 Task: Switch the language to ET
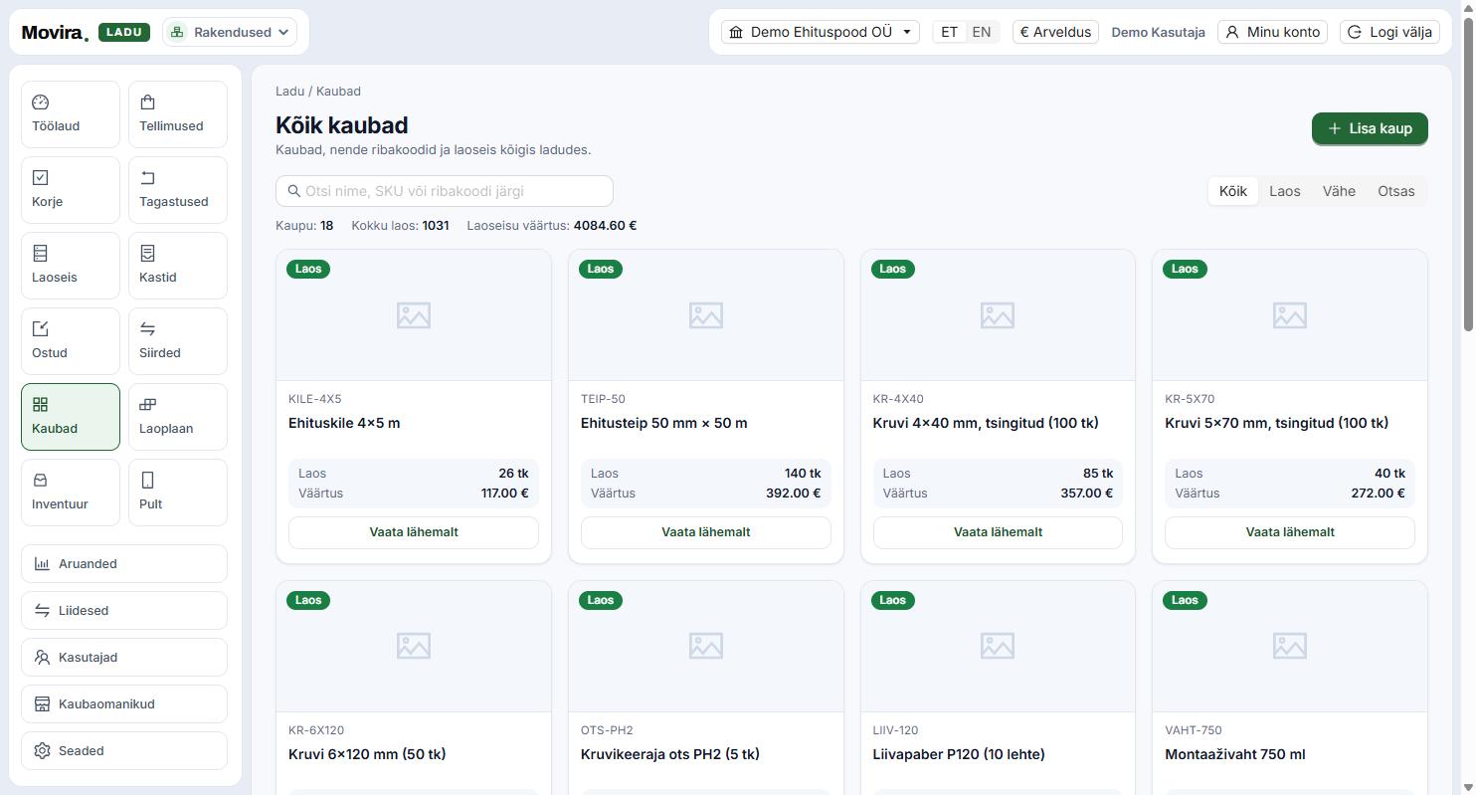point(949,32)
